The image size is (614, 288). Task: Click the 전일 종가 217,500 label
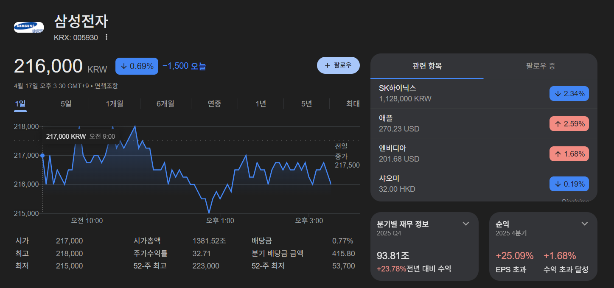[x=347, y=156]
